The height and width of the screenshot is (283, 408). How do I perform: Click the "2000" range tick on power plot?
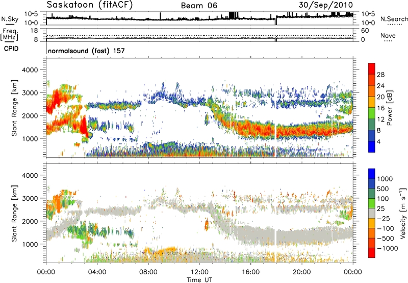click(30, 115)
